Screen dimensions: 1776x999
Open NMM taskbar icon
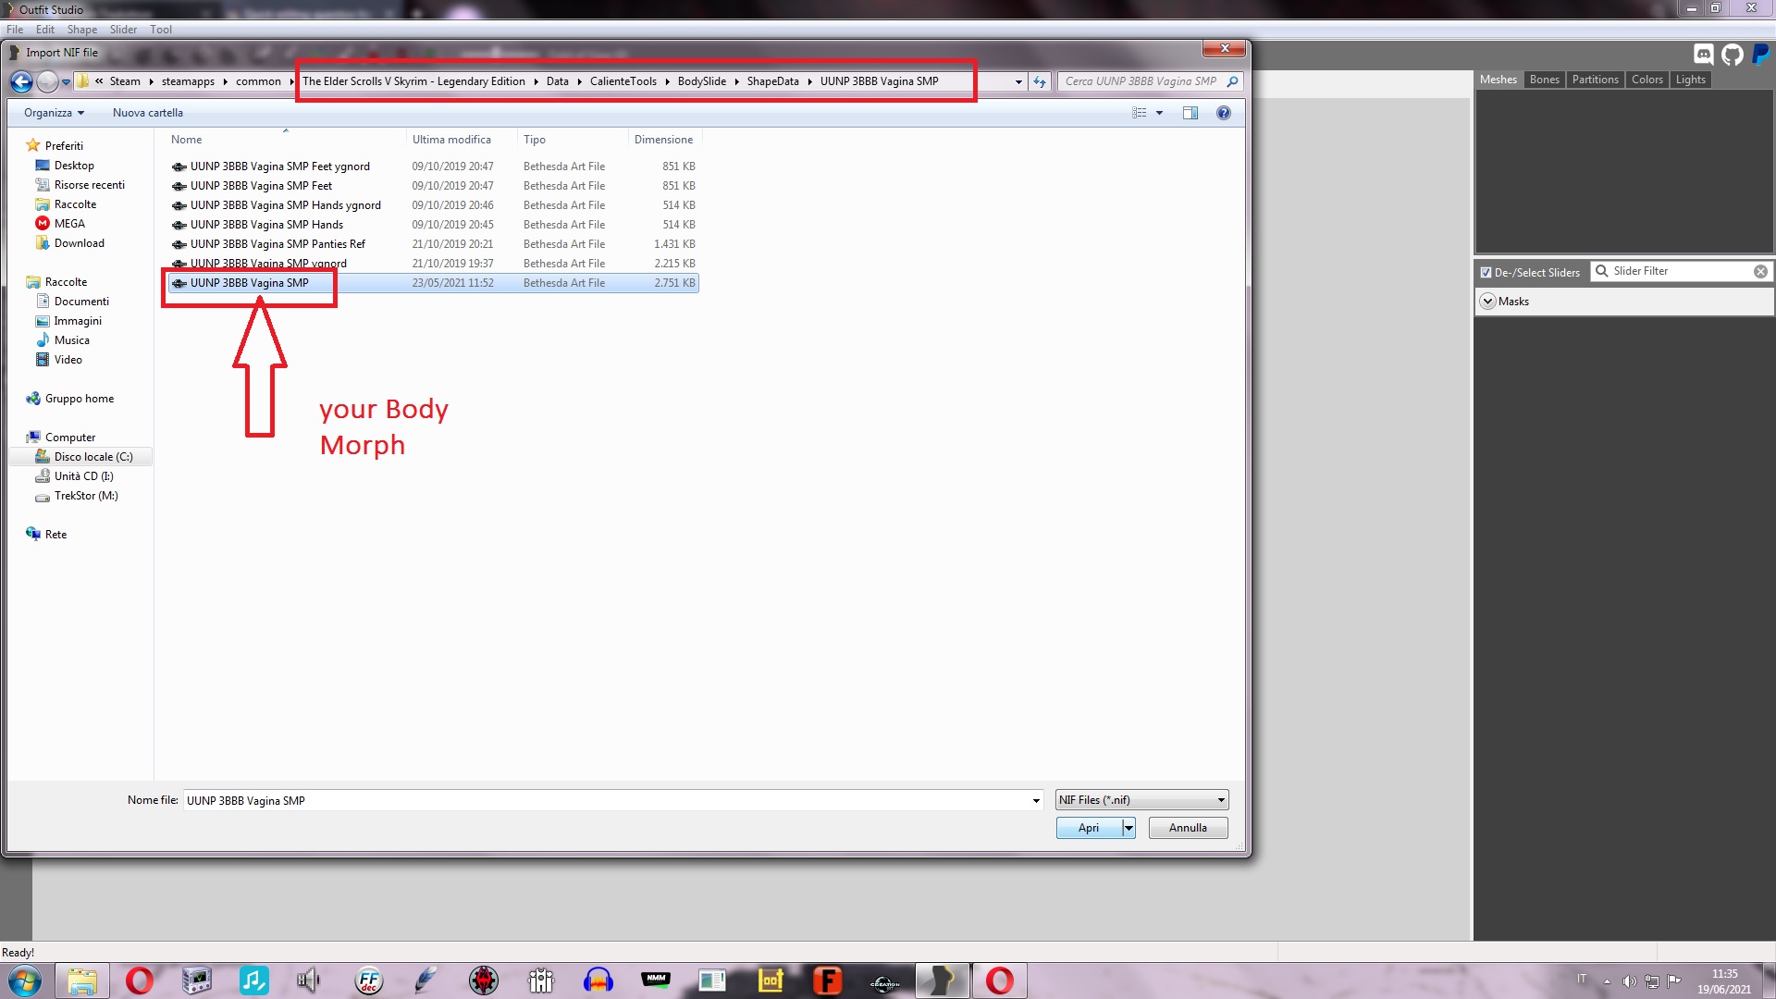point(656,980)
